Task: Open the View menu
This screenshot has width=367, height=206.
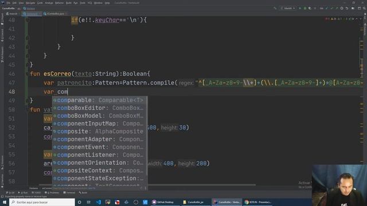Action: [x=21, y=3]
